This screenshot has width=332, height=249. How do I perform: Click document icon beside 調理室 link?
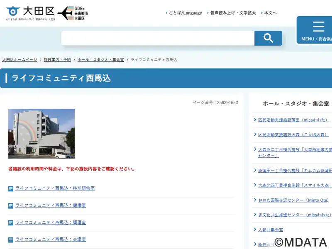pyautogui.click(x=11, y=223)
